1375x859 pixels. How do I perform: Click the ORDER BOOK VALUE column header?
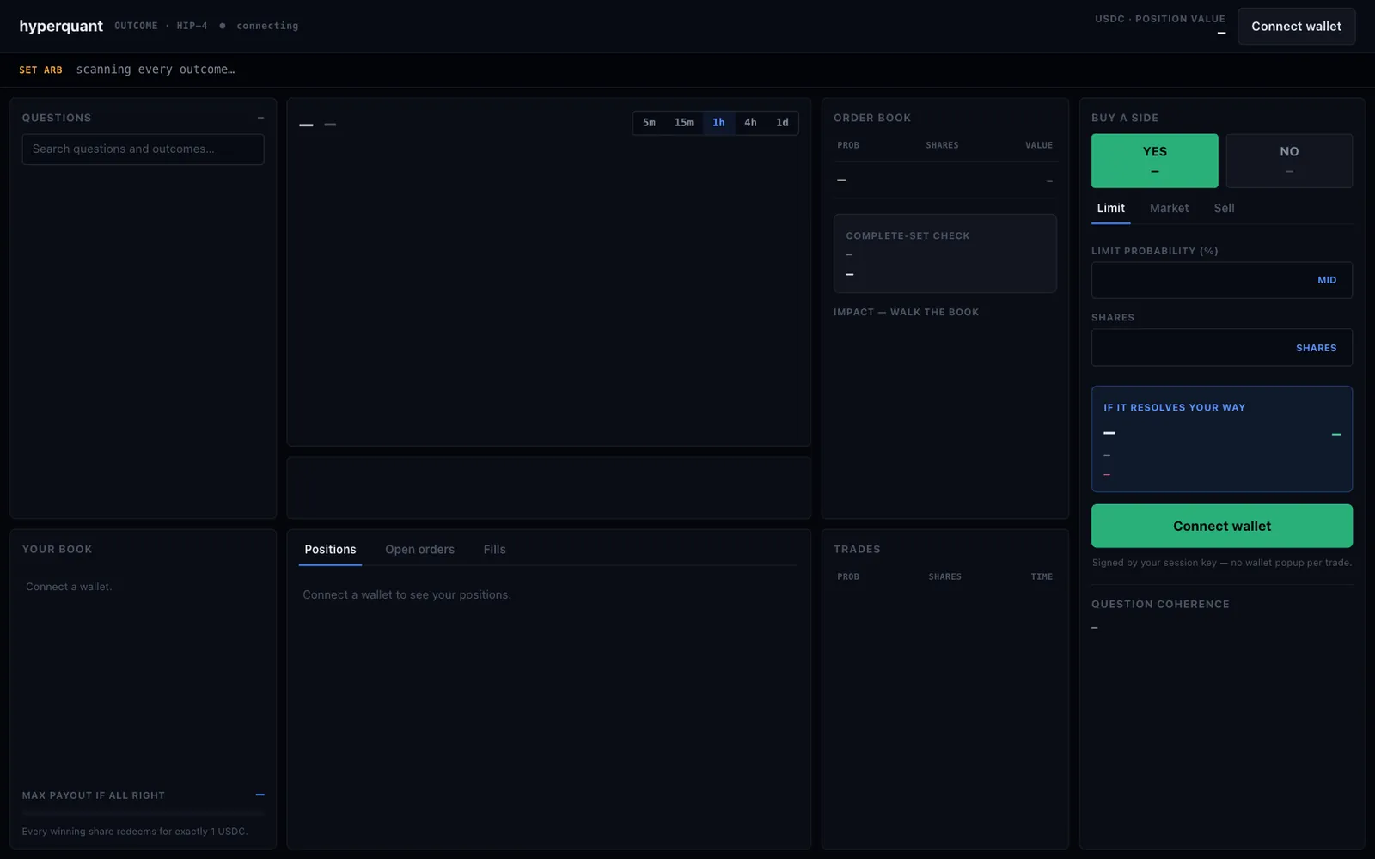[1038, 145]
